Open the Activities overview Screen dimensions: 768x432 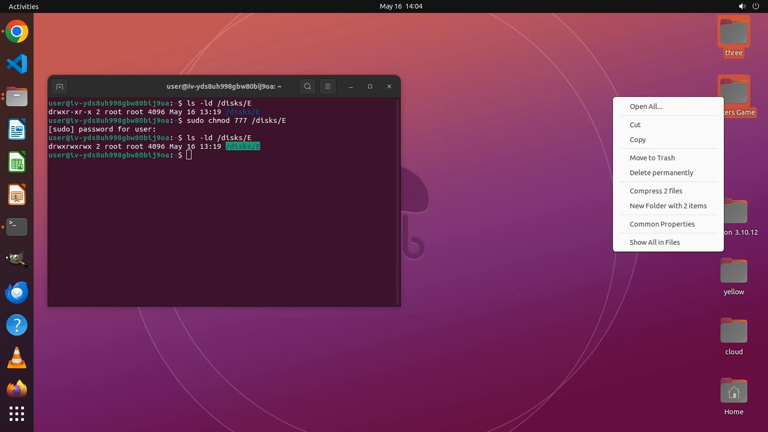coord(24,6)
